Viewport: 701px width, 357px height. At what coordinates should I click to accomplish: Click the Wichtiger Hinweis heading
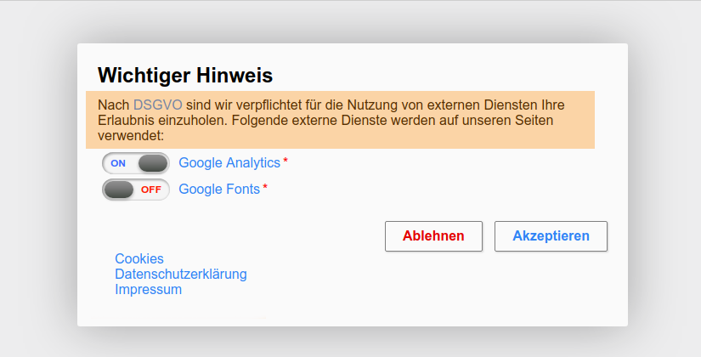click(x=185, y=75)
